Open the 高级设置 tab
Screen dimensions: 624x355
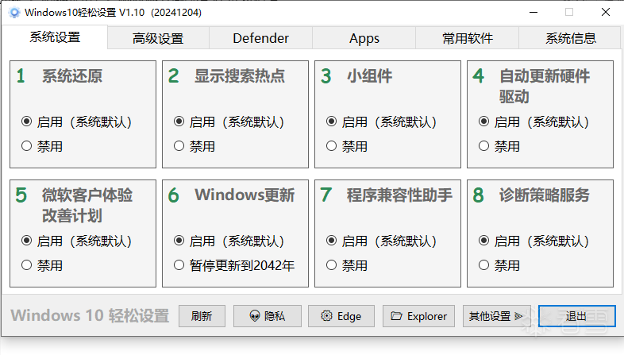pos(158,38)
